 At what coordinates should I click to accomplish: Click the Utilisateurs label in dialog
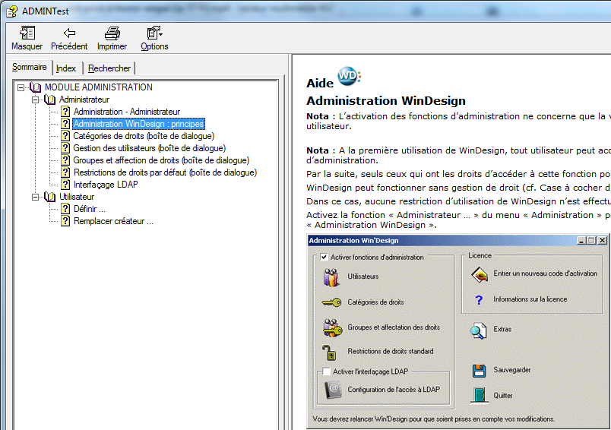[x=362, y=276]
